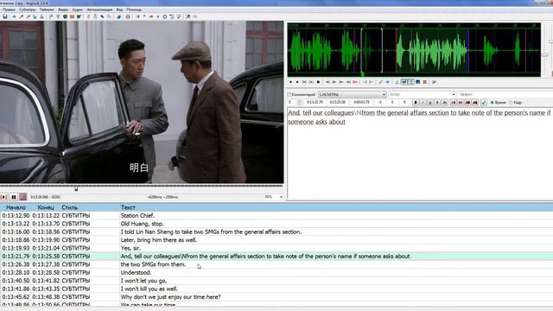This screenshot has height=311, width=553.
Task: Commit the line with the green check button
Action: [484, 102]
